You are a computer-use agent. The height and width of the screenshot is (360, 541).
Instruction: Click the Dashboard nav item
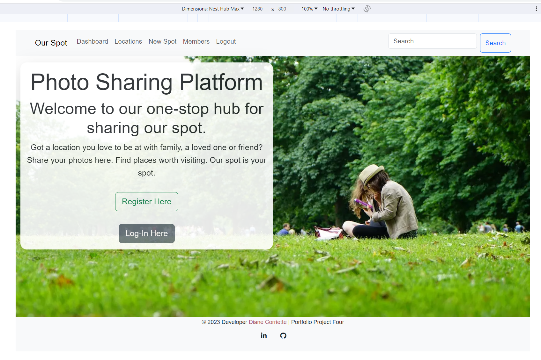click(x=93, y=41)
